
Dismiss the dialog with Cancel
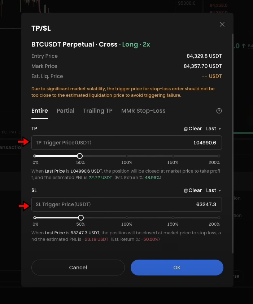pos(78,268)
